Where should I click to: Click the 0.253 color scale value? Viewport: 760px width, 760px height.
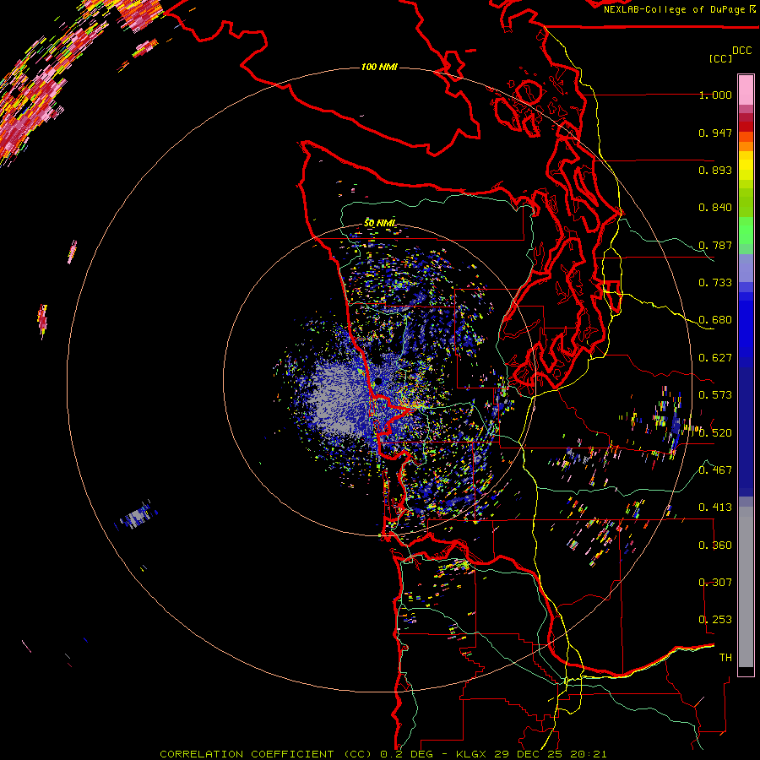[x=715, y=620]
